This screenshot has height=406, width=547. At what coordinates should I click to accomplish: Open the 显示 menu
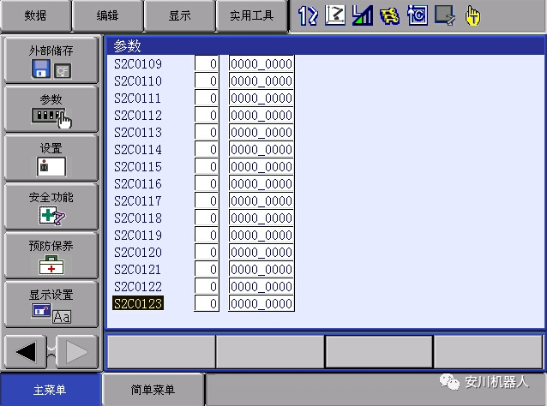coord(180,15)
